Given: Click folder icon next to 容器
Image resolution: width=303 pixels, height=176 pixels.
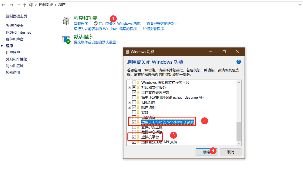Looking at the screenshot, I should tap(138, 112).
